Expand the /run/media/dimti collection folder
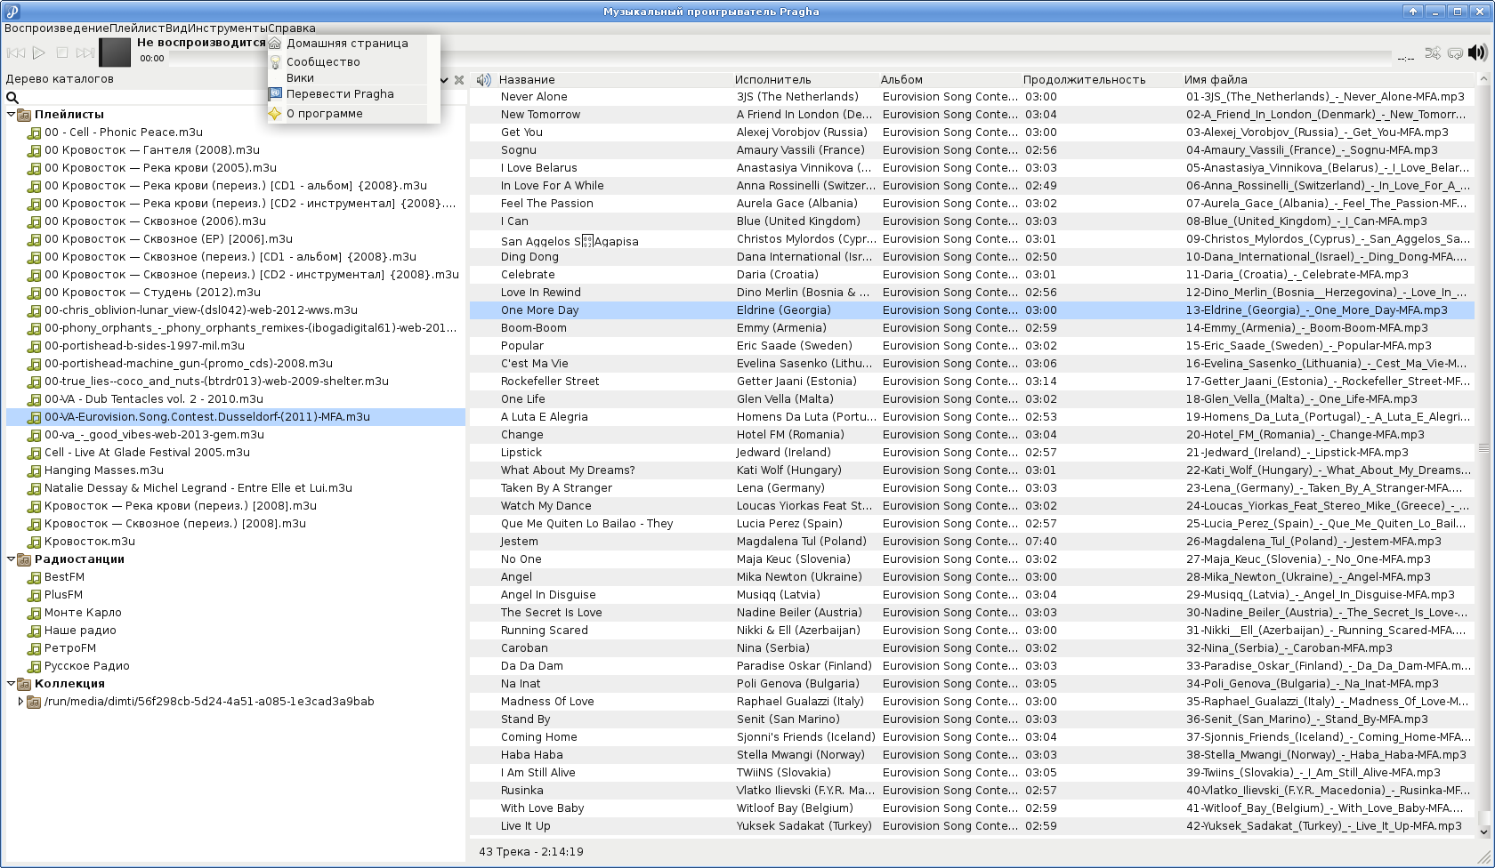 pyautogui.click(x=20, y=702)
